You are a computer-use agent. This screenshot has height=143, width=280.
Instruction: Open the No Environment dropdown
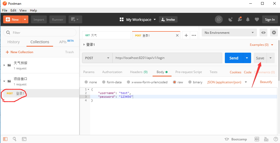pos(229,32)
